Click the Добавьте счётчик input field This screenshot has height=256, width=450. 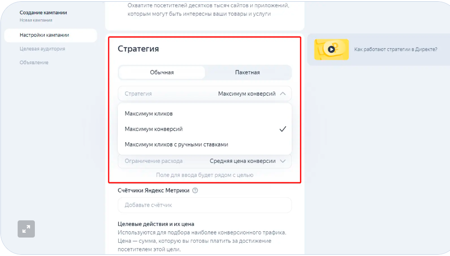[x=204, y=205]
